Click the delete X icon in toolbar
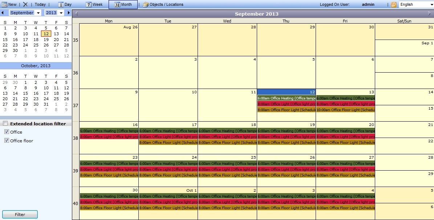 tap(25, 4)
